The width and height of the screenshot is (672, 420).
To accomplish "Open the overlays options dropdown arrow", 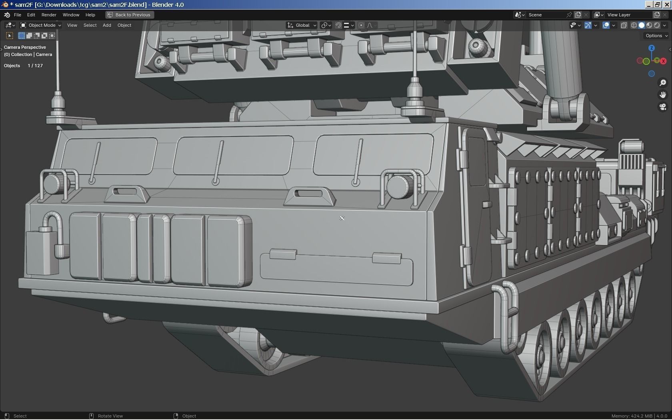I will 614,25.
